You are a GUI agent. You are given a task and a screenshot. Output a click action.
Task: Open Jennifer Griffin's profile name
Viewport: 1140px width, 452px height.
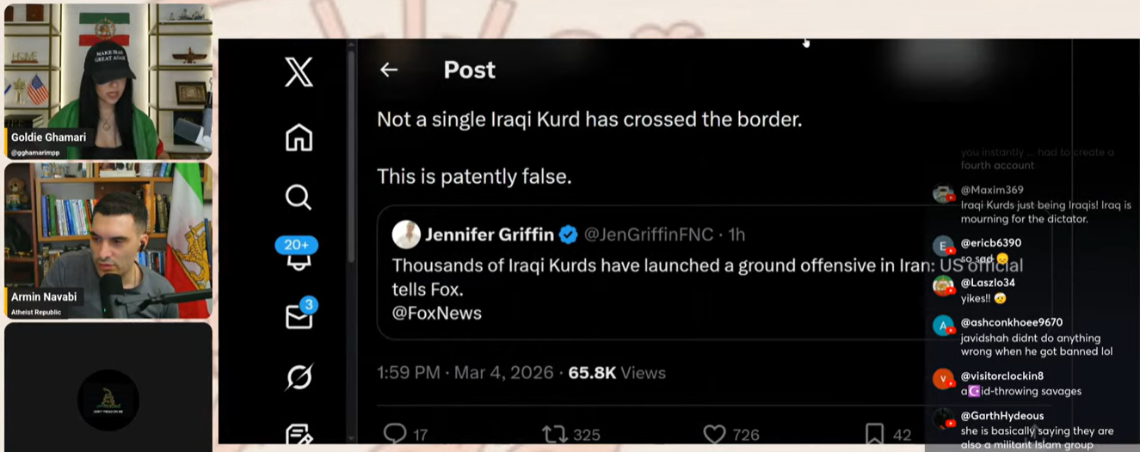(489, 235)
